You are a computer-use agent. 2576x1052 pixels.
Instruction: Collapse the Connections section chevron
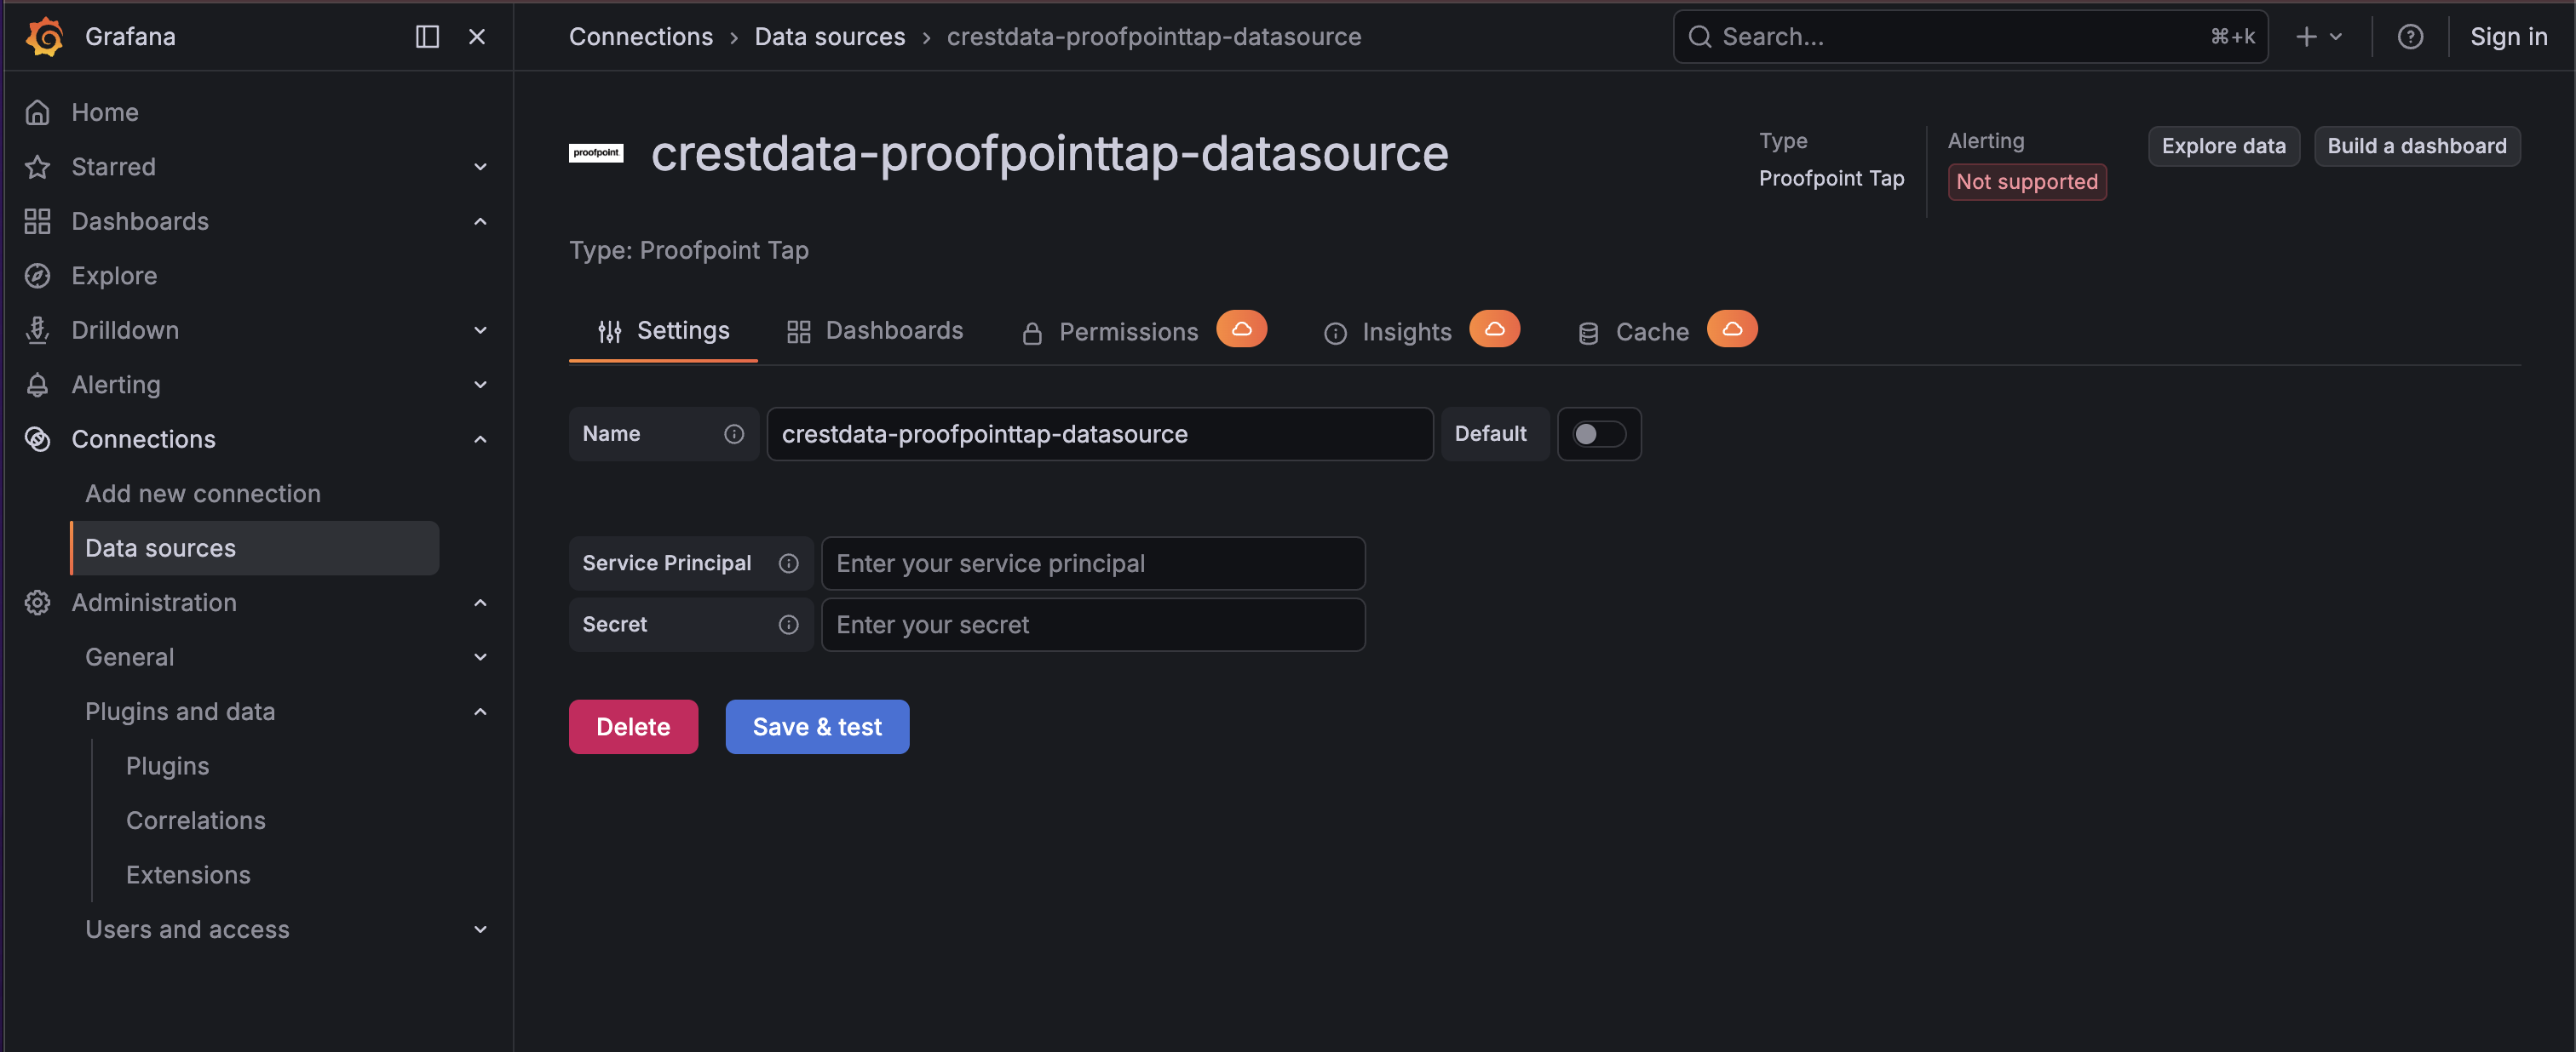[x=480, y=438]
